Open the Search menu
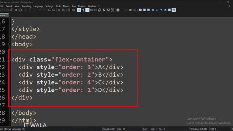 pyautogui.click(x=9, y=6)
